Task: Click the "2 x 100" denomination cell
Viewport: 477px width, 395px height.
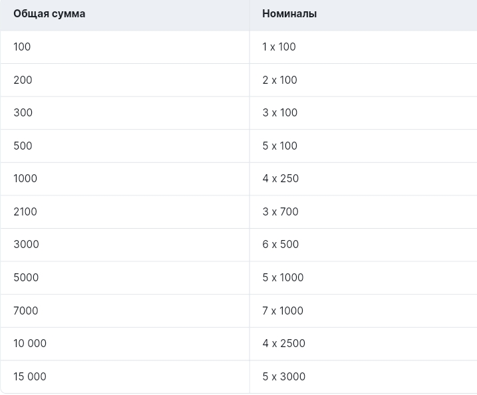Action: pyautogui.click(x=279, y=80)
